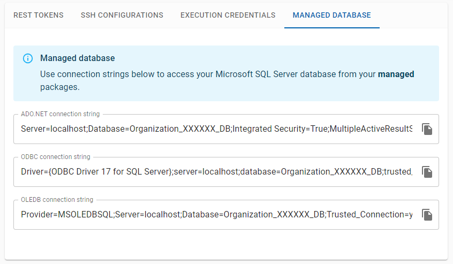This screenshot has height=264, width=453.
Task: Click the 'ADO.NET connection string' field label
Action: point(60,114)
